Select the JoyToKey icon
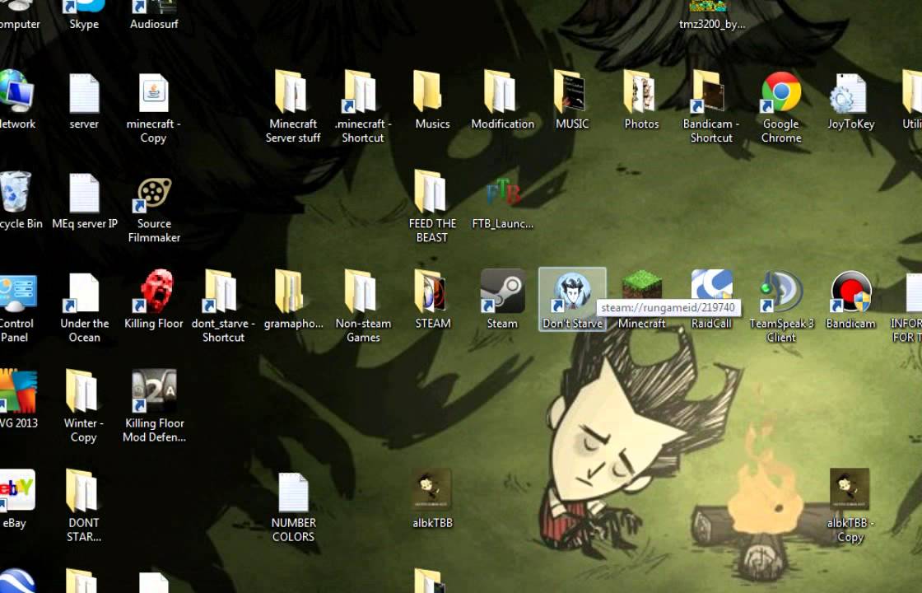The image size is (922, 593). (850, 101)
